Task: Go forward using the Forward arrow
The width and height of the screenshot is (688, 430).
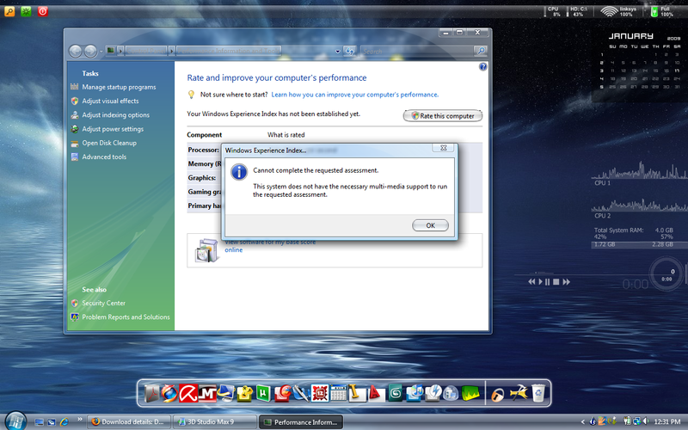Action: tap(90, 52)
